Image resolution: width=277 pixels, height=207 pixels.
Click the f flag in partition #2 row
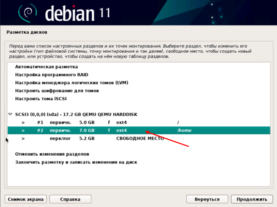109,130
